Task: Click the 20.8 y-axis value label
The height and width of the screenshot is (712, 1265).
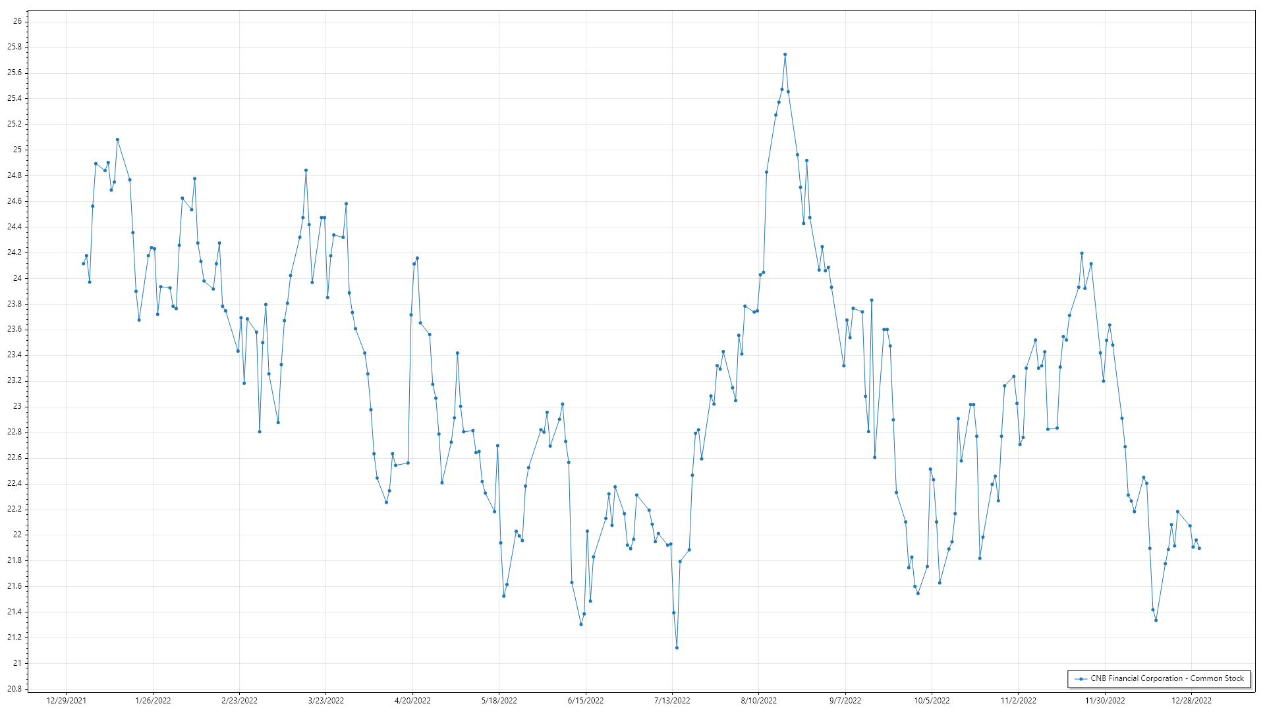Action: click(14, 689)
